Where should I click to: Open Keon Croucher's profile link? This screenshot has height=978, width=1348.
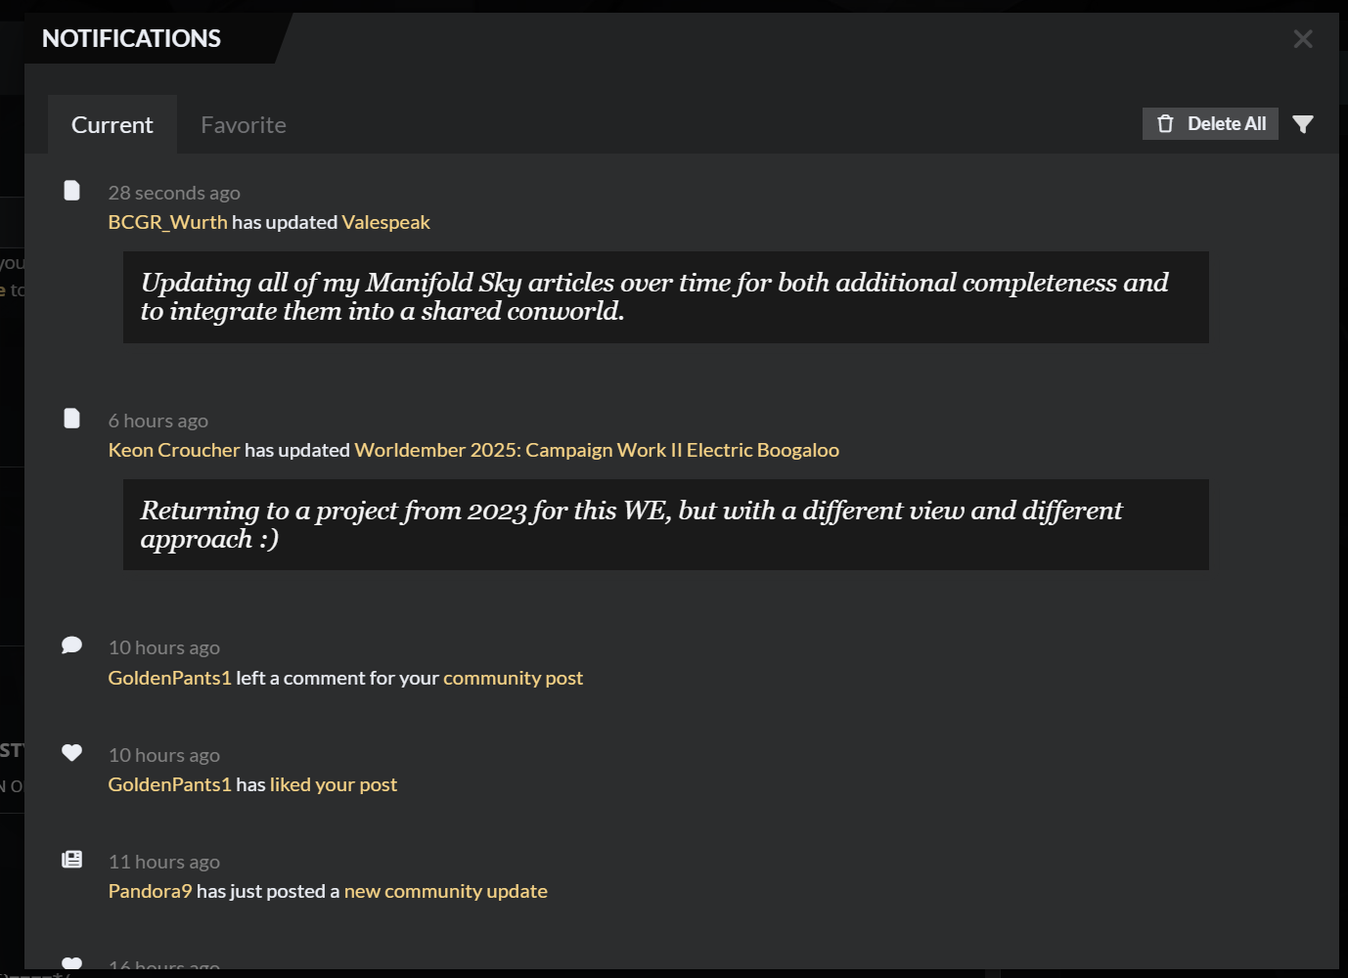174,450
